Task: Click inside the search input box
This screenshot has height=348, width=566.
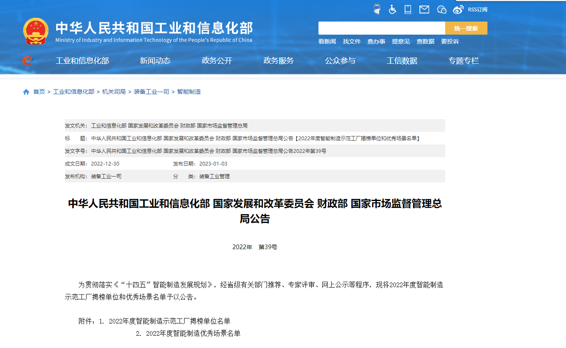Action: (x=380, y=28)
